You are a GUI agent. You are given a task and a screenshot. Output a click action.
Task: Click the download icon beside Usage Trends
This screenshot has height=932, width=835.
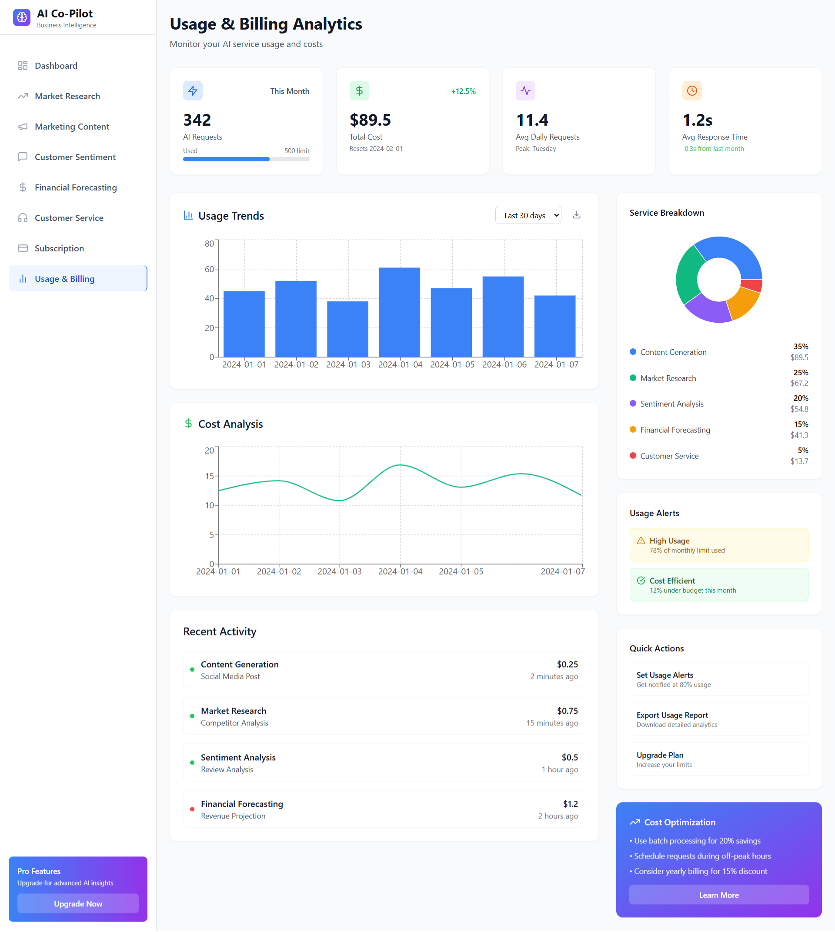(x=577, y=215)
